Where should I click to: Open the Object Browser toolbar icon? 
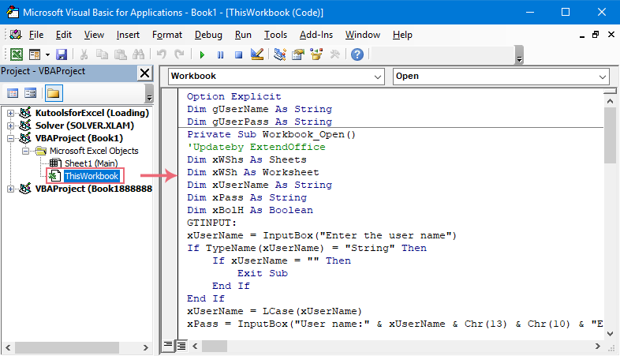(x=316, y=54)
